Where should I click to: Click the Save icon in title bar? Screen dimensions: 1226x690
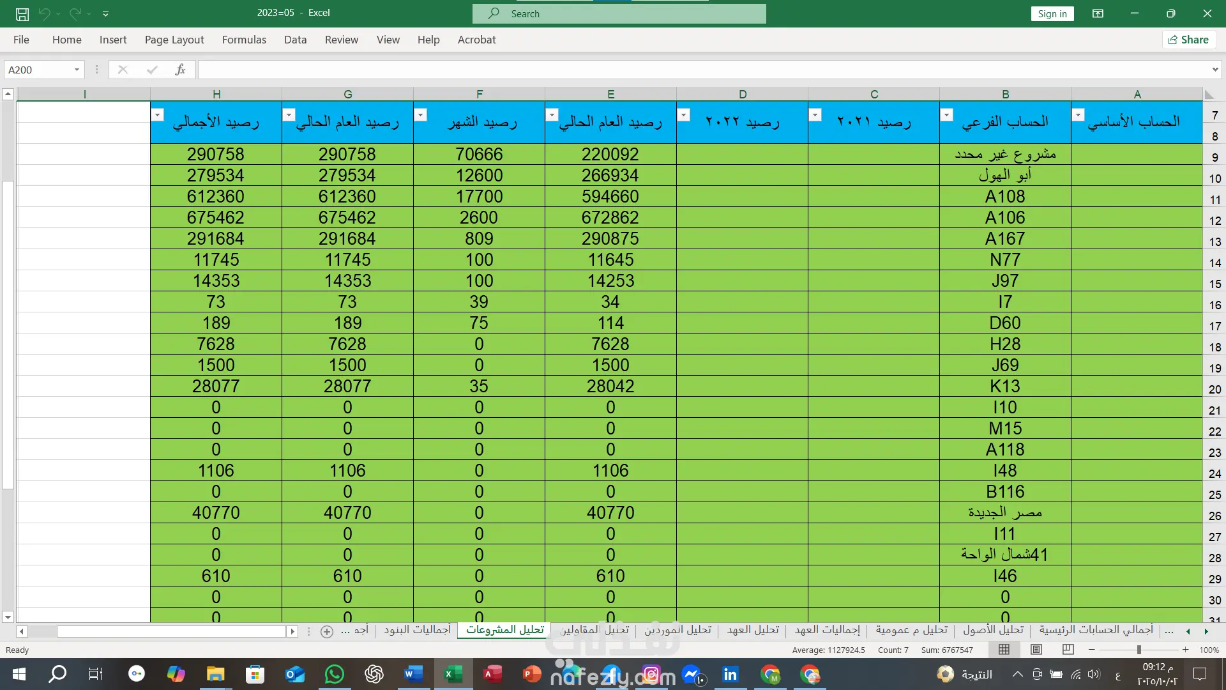(x=22, y=13)
